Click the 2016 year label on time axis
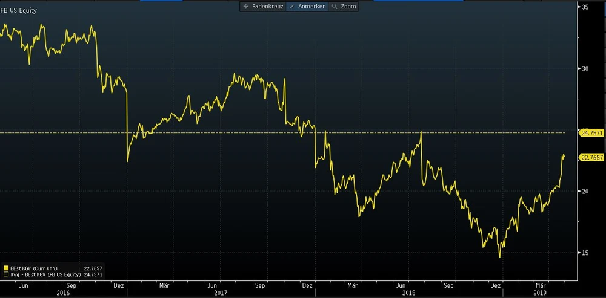This screenshot has height=298, width=606. [x=63, y=292]
